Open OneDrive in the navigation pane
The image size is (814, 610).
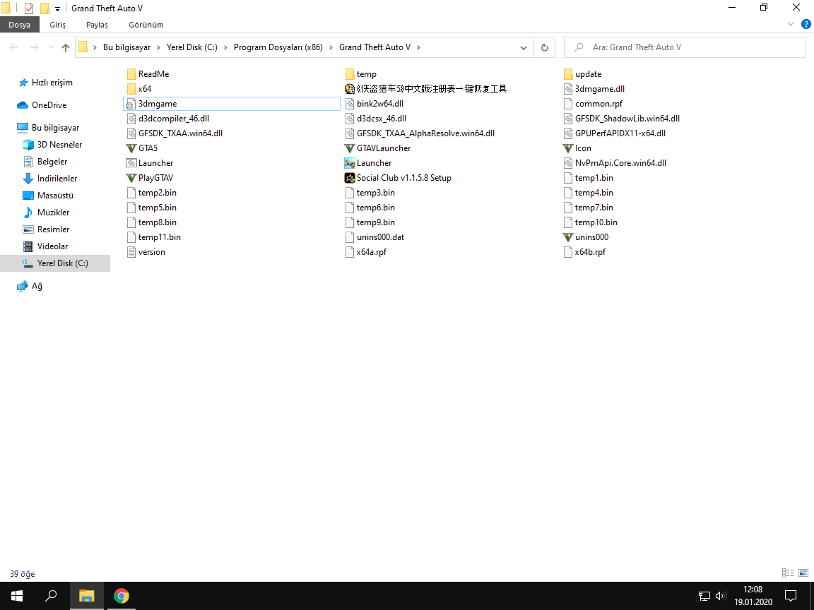click(42, 104)
